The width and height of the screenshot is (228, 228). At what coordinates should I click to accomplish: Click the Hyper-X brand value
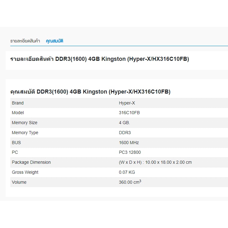127,103
